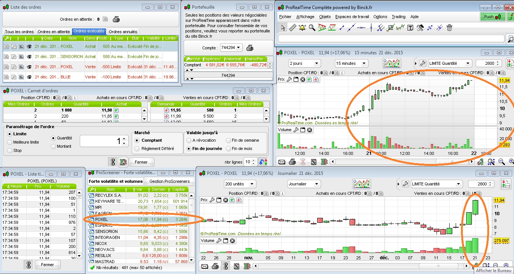Open the Trading menu
Screen dimensions: 514x274
(398, 17)
